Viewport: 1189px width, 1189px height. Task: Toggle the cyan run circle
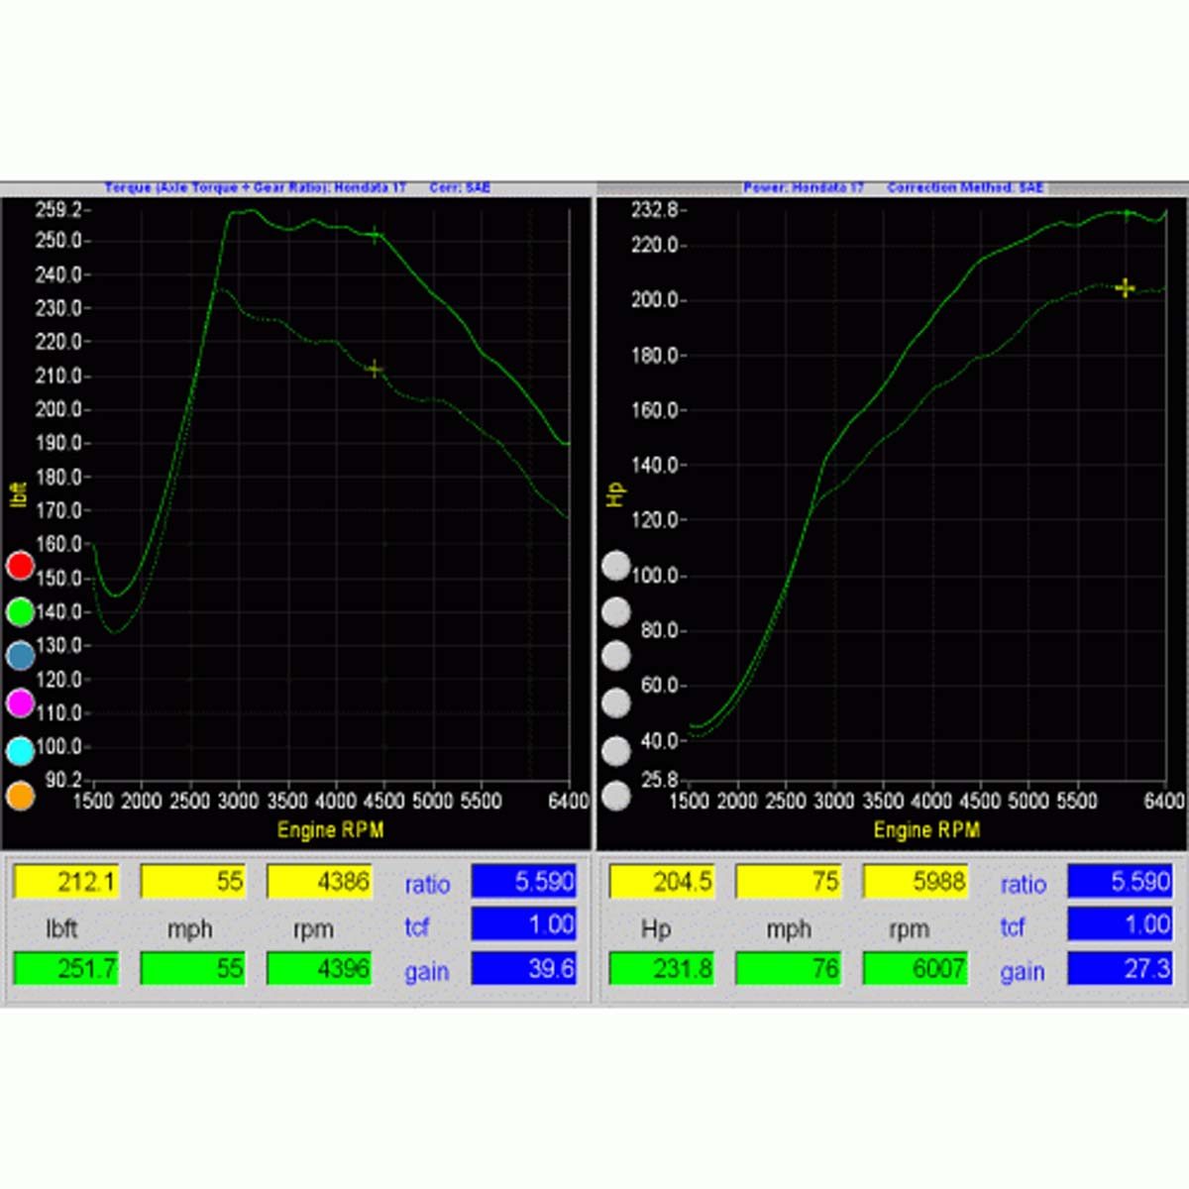(x=20, y=750)
